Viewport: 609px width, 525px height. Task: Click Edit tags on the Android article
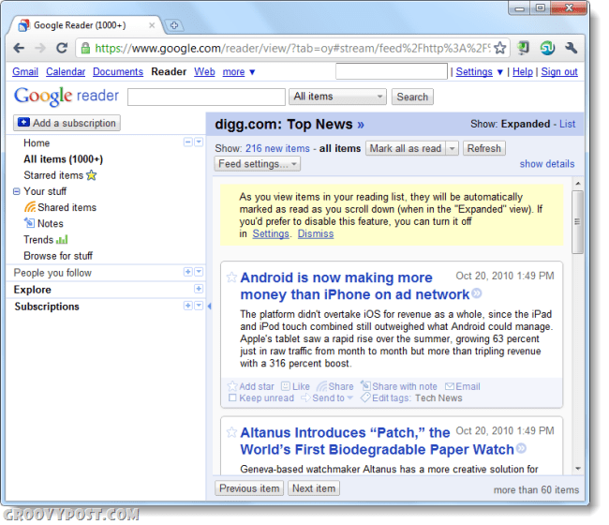point(384,397)
